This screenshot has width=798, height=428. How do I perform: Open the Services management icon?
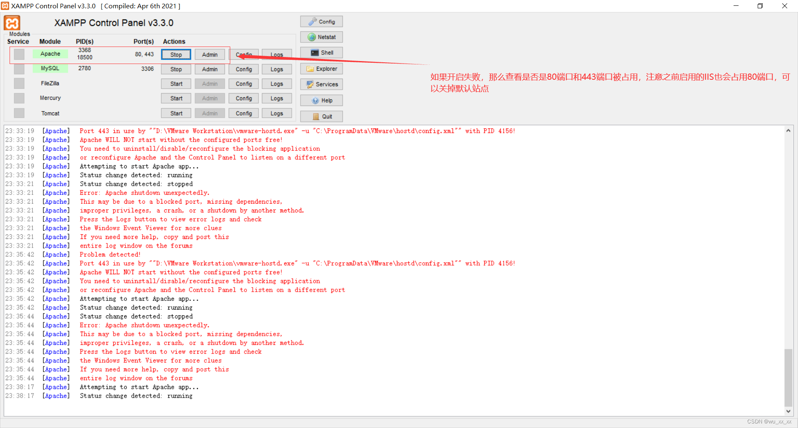point(321,84)
